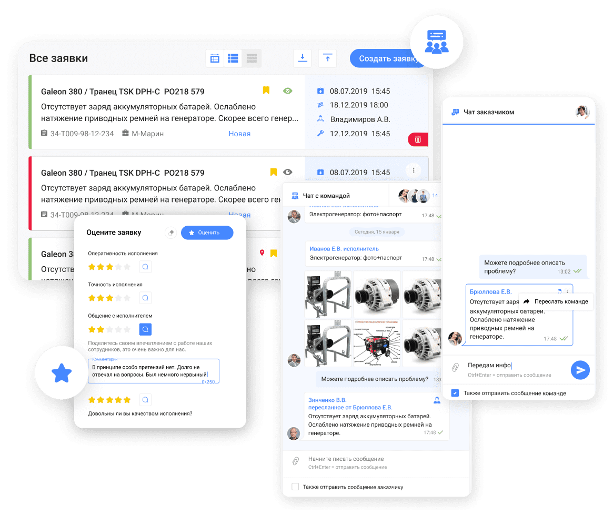Click 'Сегодня, 15 января' date separator
The height and width of the screenshot is (515, 613).
(377, 231)
